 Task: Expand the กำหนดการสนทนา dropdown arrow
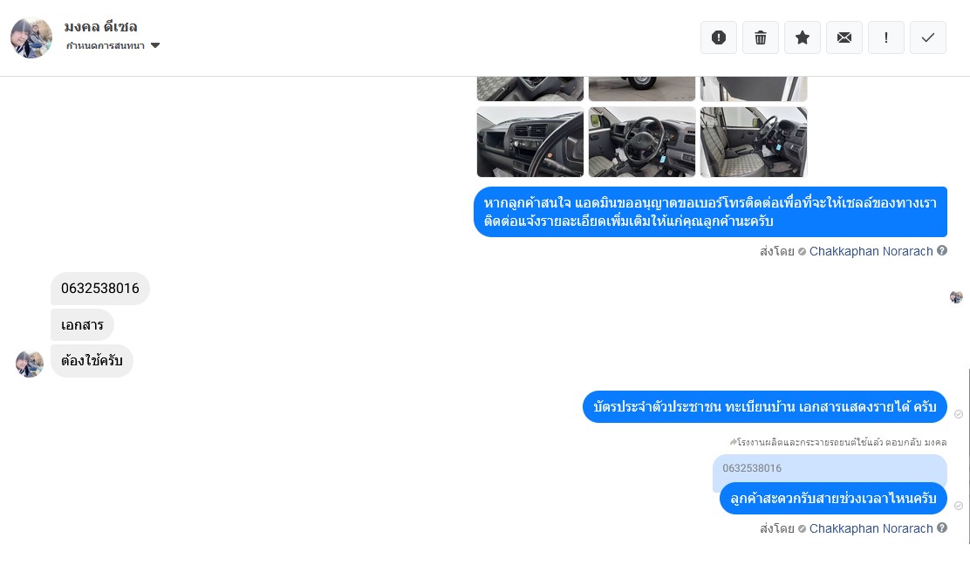pyautogui.click(x=155, y=45)
